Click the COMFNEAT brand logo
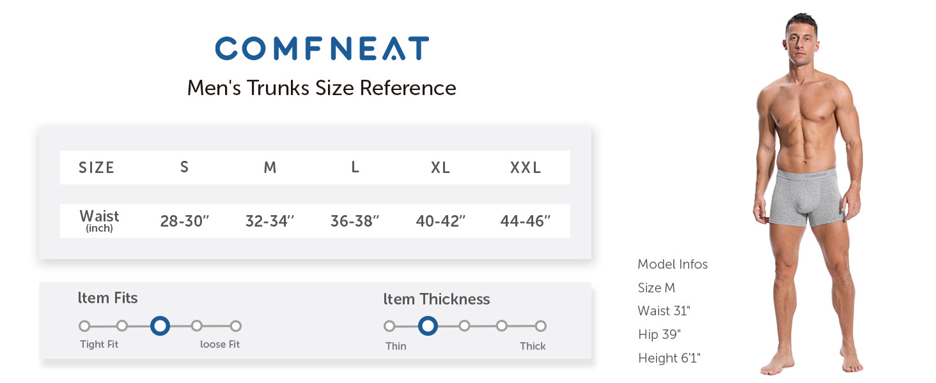The image size is (936, 383). pos(322,49)
